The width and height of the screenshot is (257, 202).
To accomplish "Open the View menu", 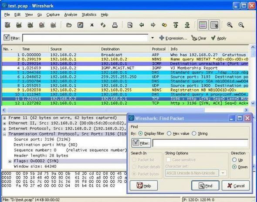I will (29, 14).
